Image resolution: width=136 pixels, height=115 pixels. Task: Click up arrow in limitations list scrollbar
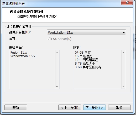(123, 53)
